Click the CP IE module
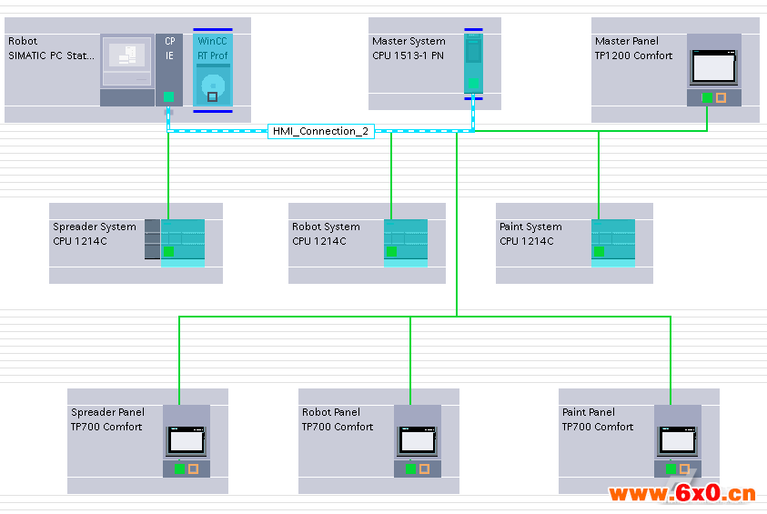The height and width of the screenshot is (514, 767). pos(169,69)
